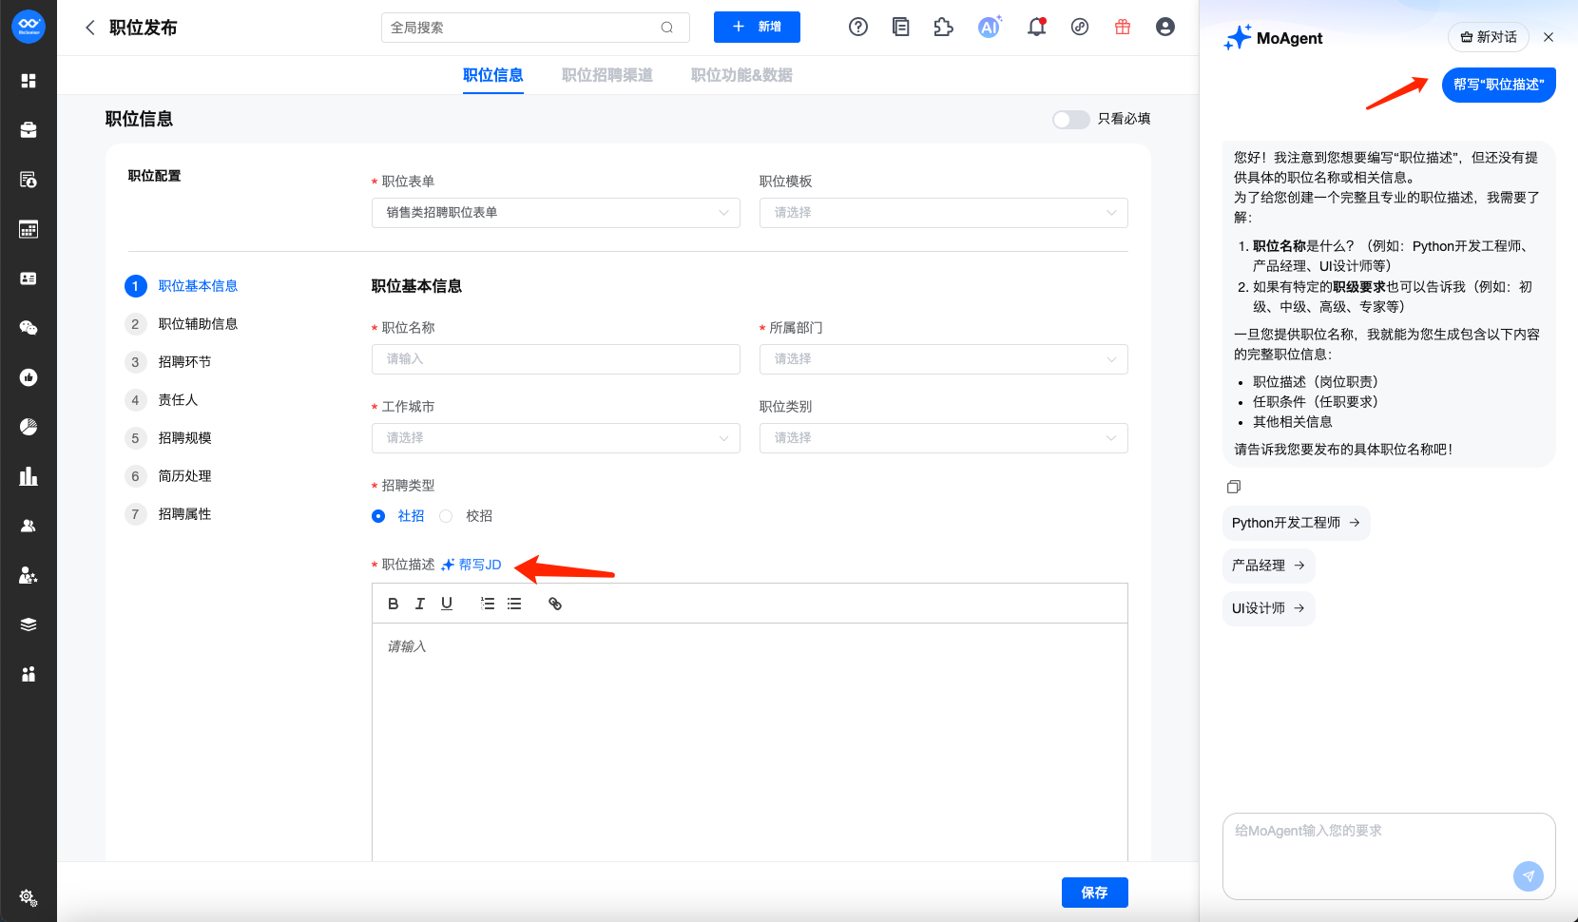1578x922 pixels.
Task: Apply underline formatting in description editor
Action: coord(447,604)
